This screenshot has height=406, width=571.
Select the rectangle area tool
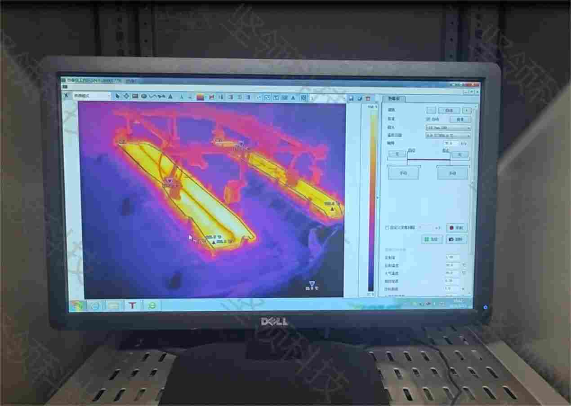(x=135, y=96)
